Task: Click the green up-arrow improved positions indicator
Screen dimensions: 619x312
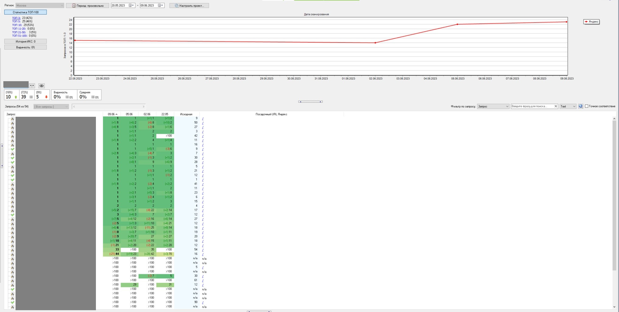Action: pos(16,97)
